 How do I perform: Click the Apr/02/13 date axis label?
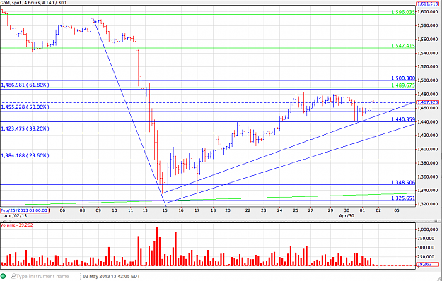16,216
